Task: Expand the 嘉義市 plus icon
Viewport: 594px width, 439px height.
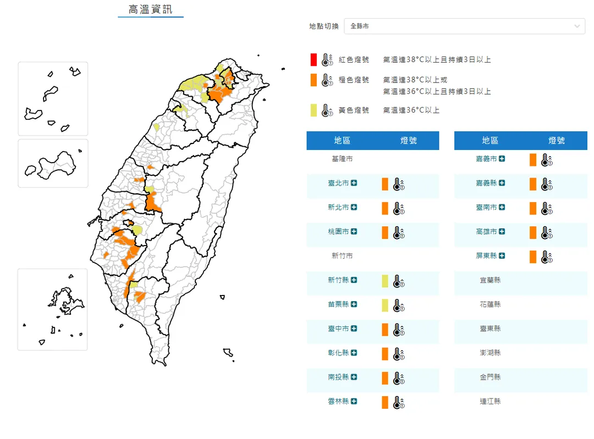Action: point(502,159)
